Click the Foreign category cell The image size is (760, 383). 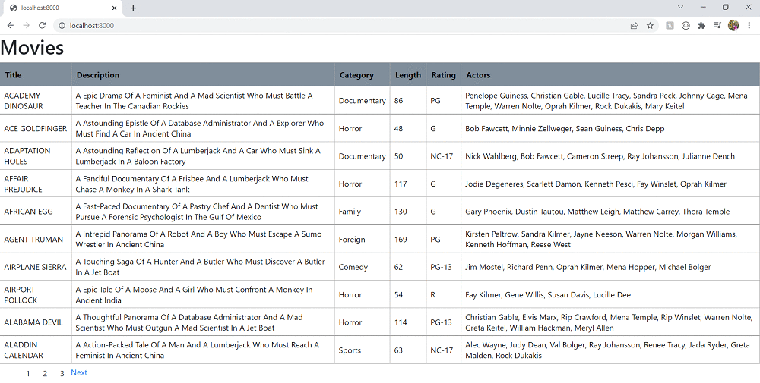[x=362, y=240]
